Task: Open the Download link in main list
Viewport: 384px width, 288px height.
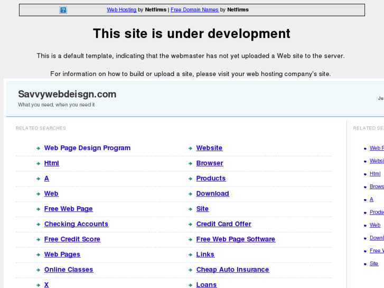Action: point(212,193)
